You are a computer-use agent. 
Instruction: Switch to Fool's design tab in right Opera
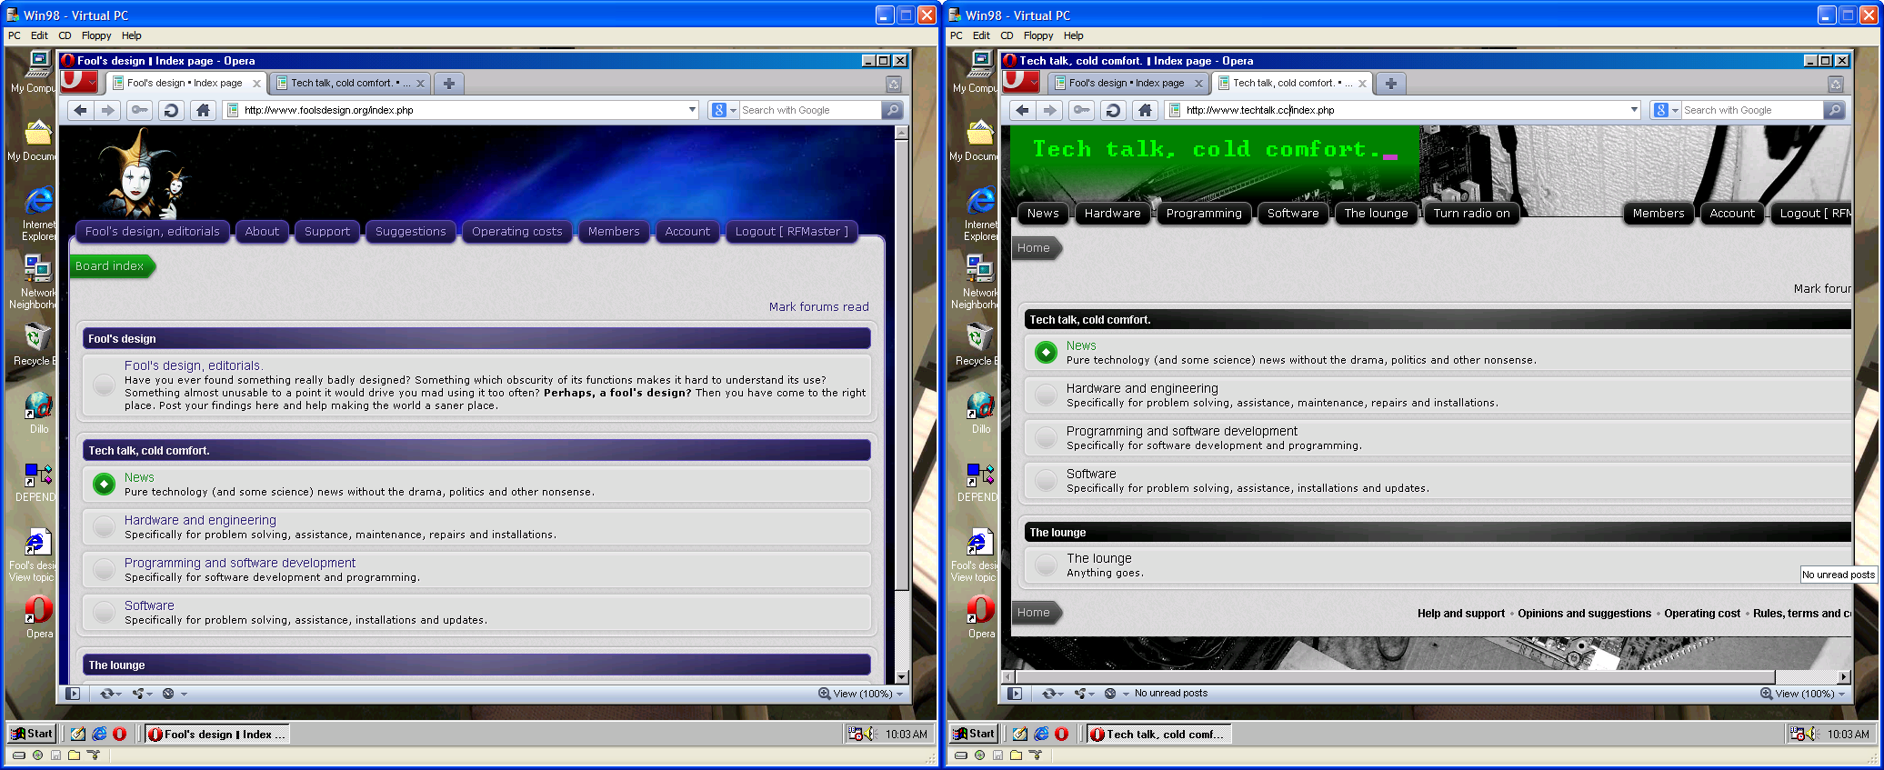[x=1127, y=84]
